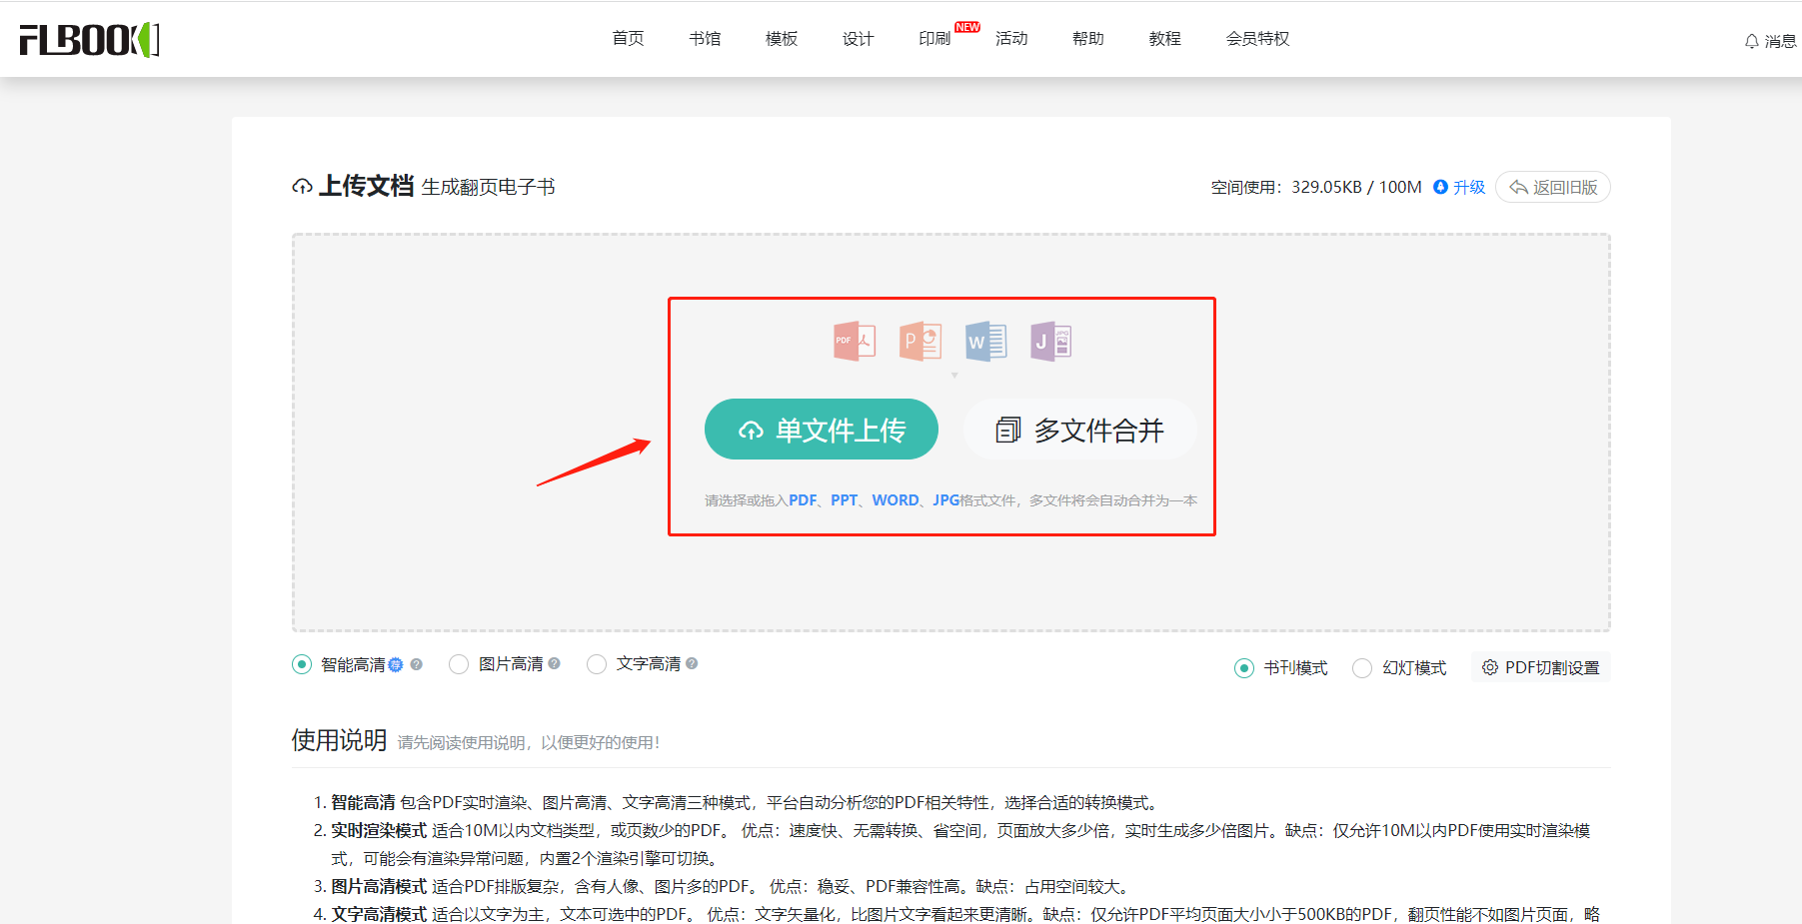Click the JPG file type icon
The width and height of the screenshot is (1802, 924).
(x=1051, y=342)
